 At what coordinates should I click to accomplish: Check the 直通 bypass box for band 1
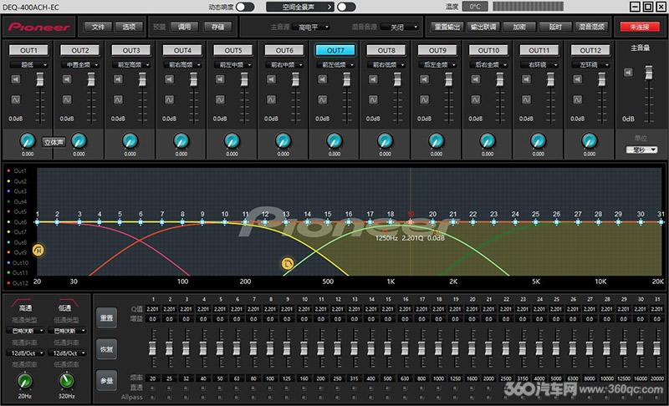[152, 388]
